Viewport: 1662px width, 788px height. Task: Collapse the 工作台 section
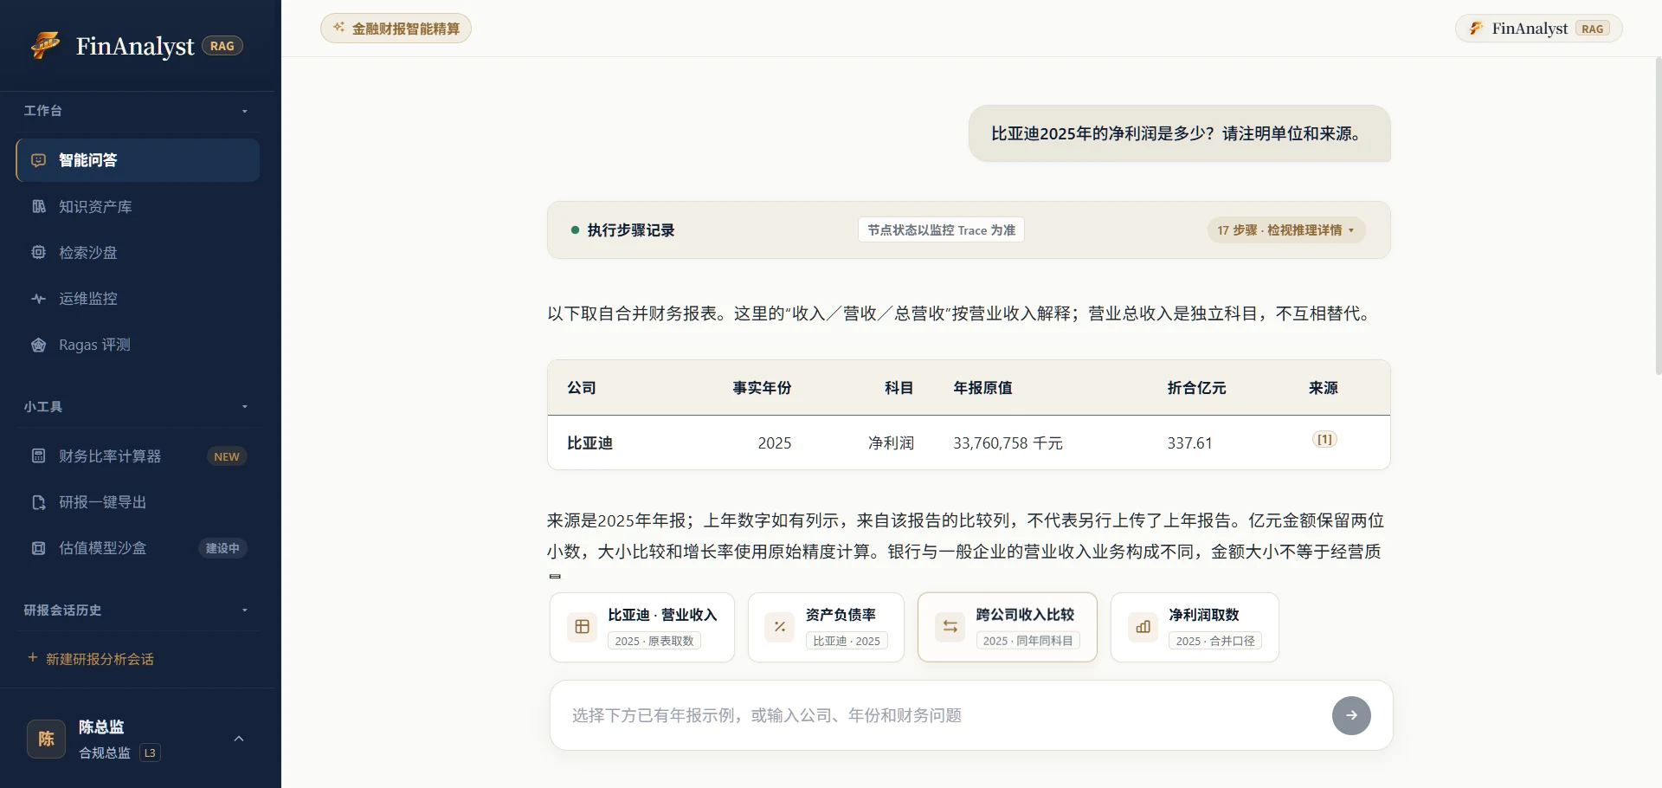pos(245,111)
